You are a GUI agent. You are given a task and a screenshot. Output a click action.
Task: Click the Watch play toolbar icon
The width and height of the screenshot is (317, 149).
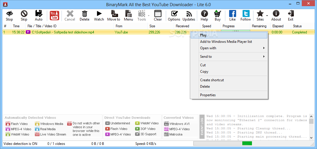pos(99,14)
